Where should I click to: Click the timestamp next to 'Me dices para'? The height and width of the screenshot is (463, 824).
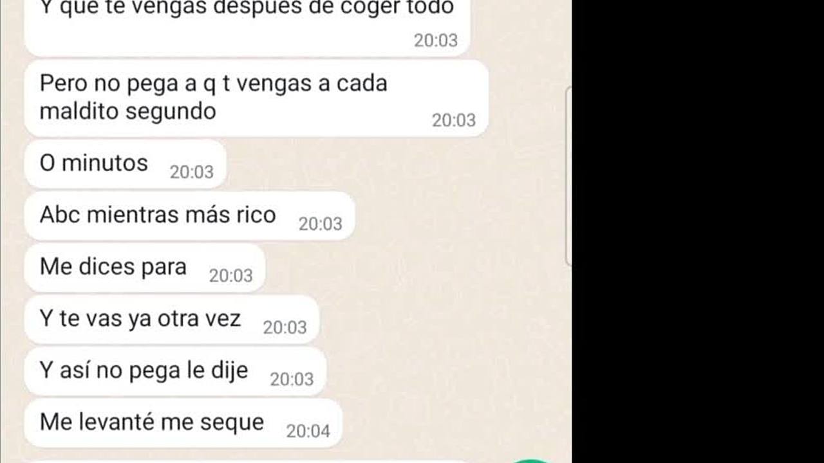point(230,275)
